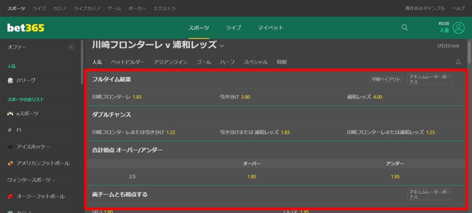The width and height of the screenshot is (472, 213).
Task: Open 責任あるギャンブル link
Action: tap(425, 8)
